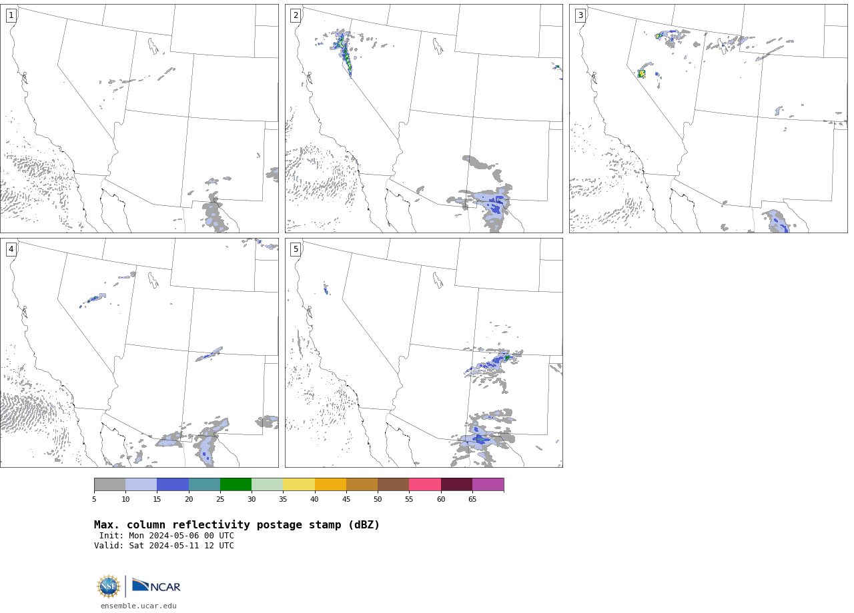Click the colorbar tick label 5
The image size is (854, 613).
[94, 500]
